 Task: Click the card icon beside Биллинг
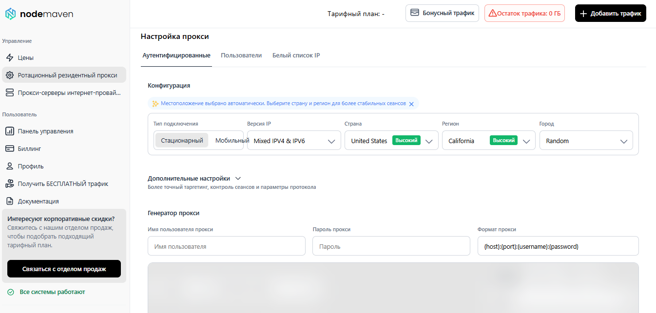point(9,148)
